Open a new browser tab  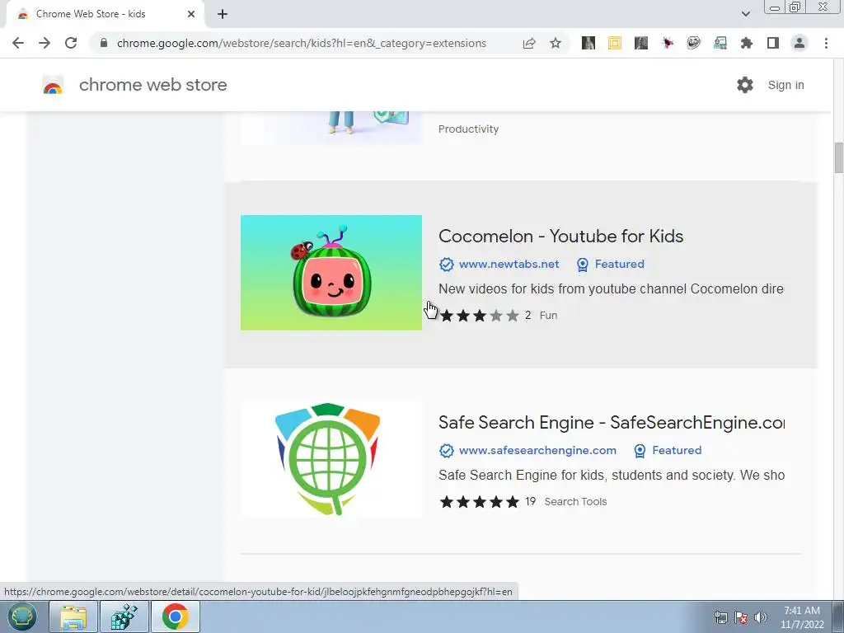[x=223, y=14]
